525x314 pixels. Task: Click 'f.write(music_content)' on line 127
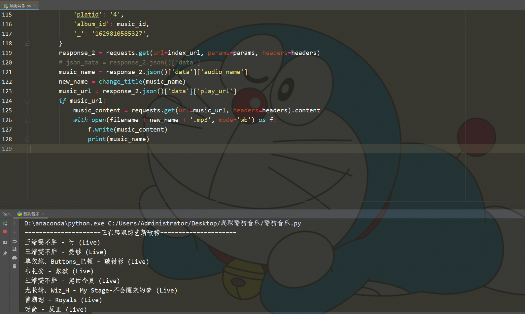[x=127, y=130]
